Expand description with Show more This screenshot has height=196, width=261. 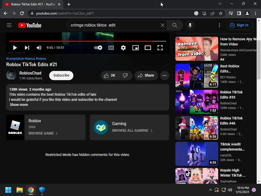coord(19,105)
